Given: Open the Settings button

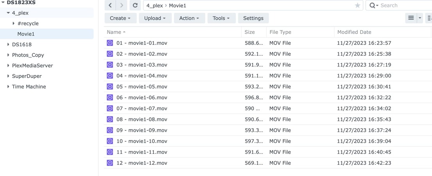Looking at the screenshot, I should (253, 18).
